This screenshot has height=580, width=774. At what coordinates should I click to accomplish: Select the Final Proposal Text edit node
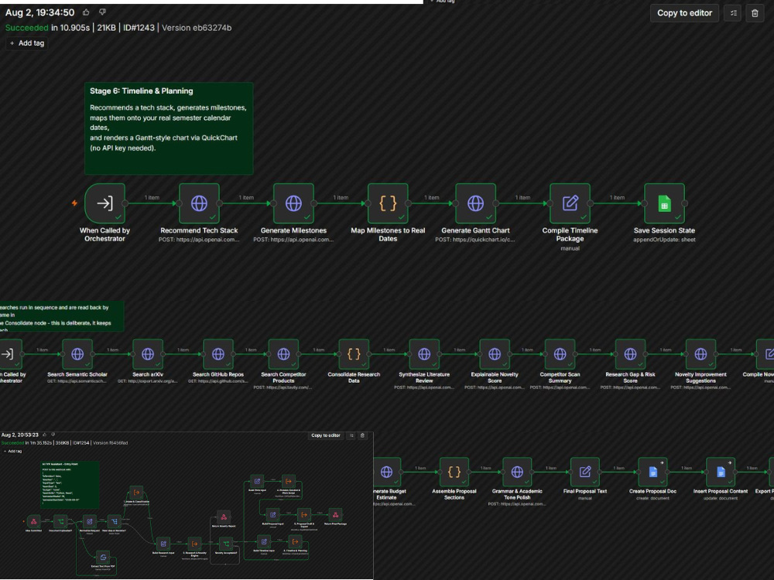585,472
